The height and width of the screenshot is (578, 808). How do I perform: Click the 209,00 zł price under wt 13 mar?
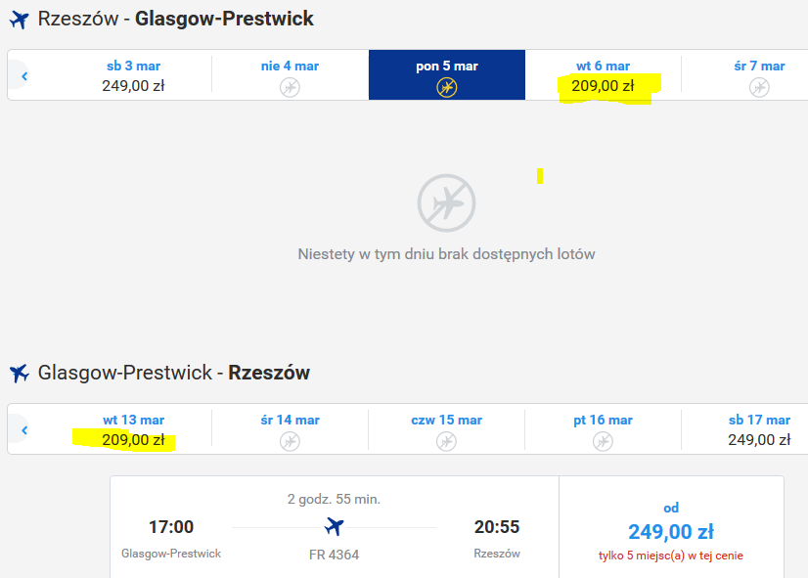133,440
